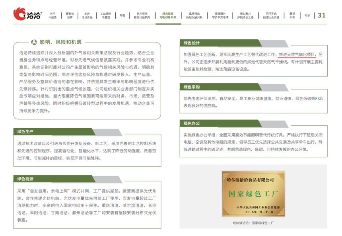Image resolution: width=342 pixels, height=236 pixels.
Task: Open the 专题 navigation item
Action: [x=122, y=16]
